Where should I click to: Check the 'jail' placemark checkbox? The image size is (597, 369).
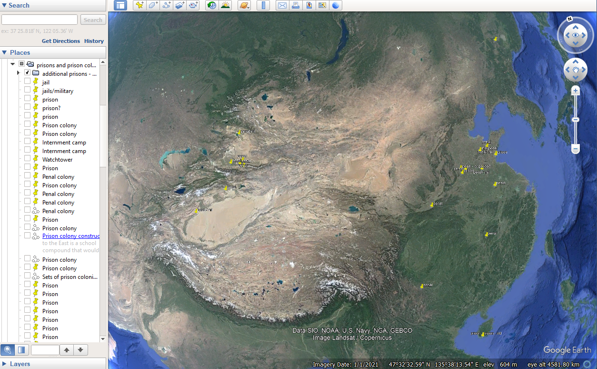28,82
